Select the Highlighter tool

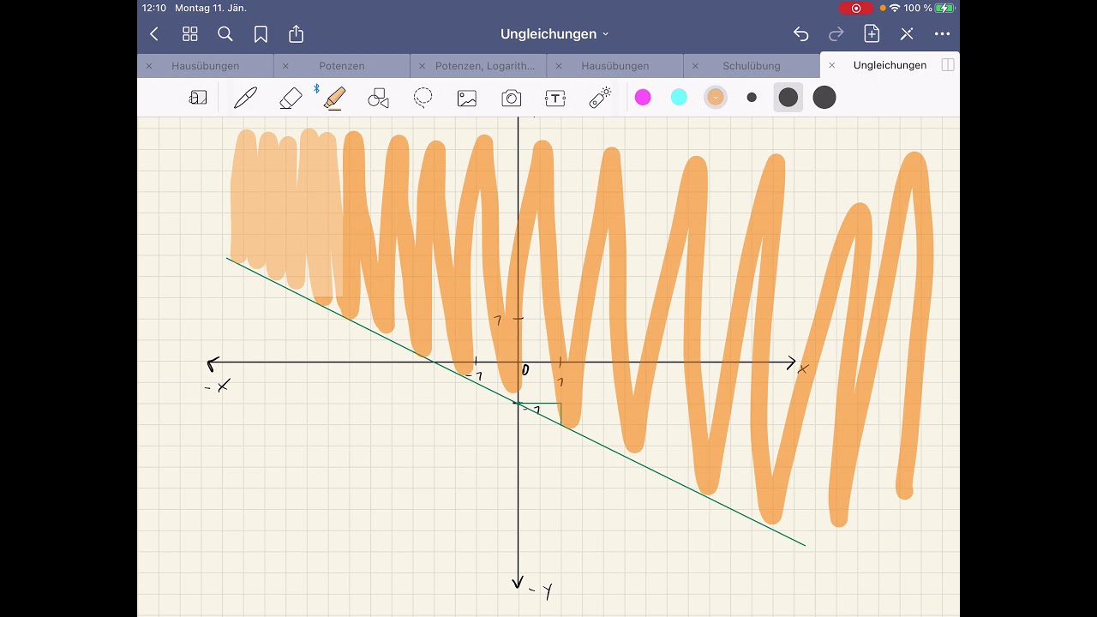(335, 98)
